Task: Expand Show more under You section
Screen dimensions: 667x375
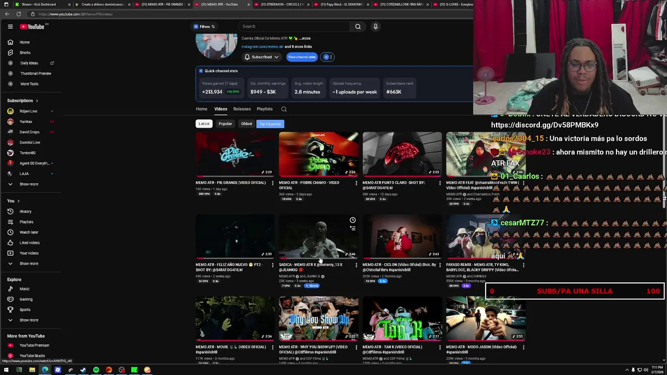Action: pos(30,264)
